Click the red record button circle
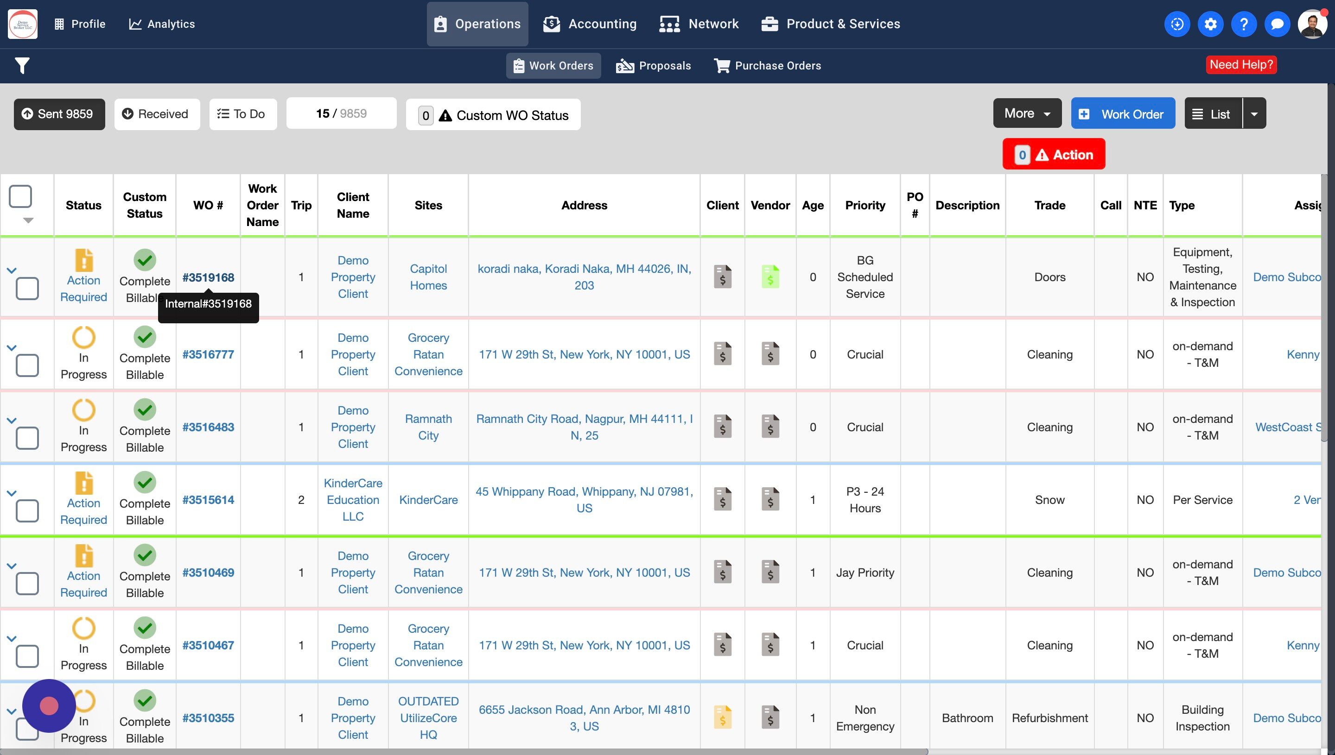 [x=49, y=706]
